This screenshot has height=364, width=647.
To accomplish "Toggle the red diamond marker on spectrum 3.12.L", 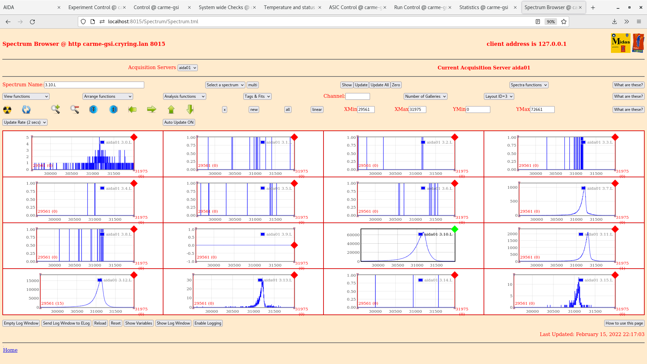I will pyautogui.click(x=133, y=275).
